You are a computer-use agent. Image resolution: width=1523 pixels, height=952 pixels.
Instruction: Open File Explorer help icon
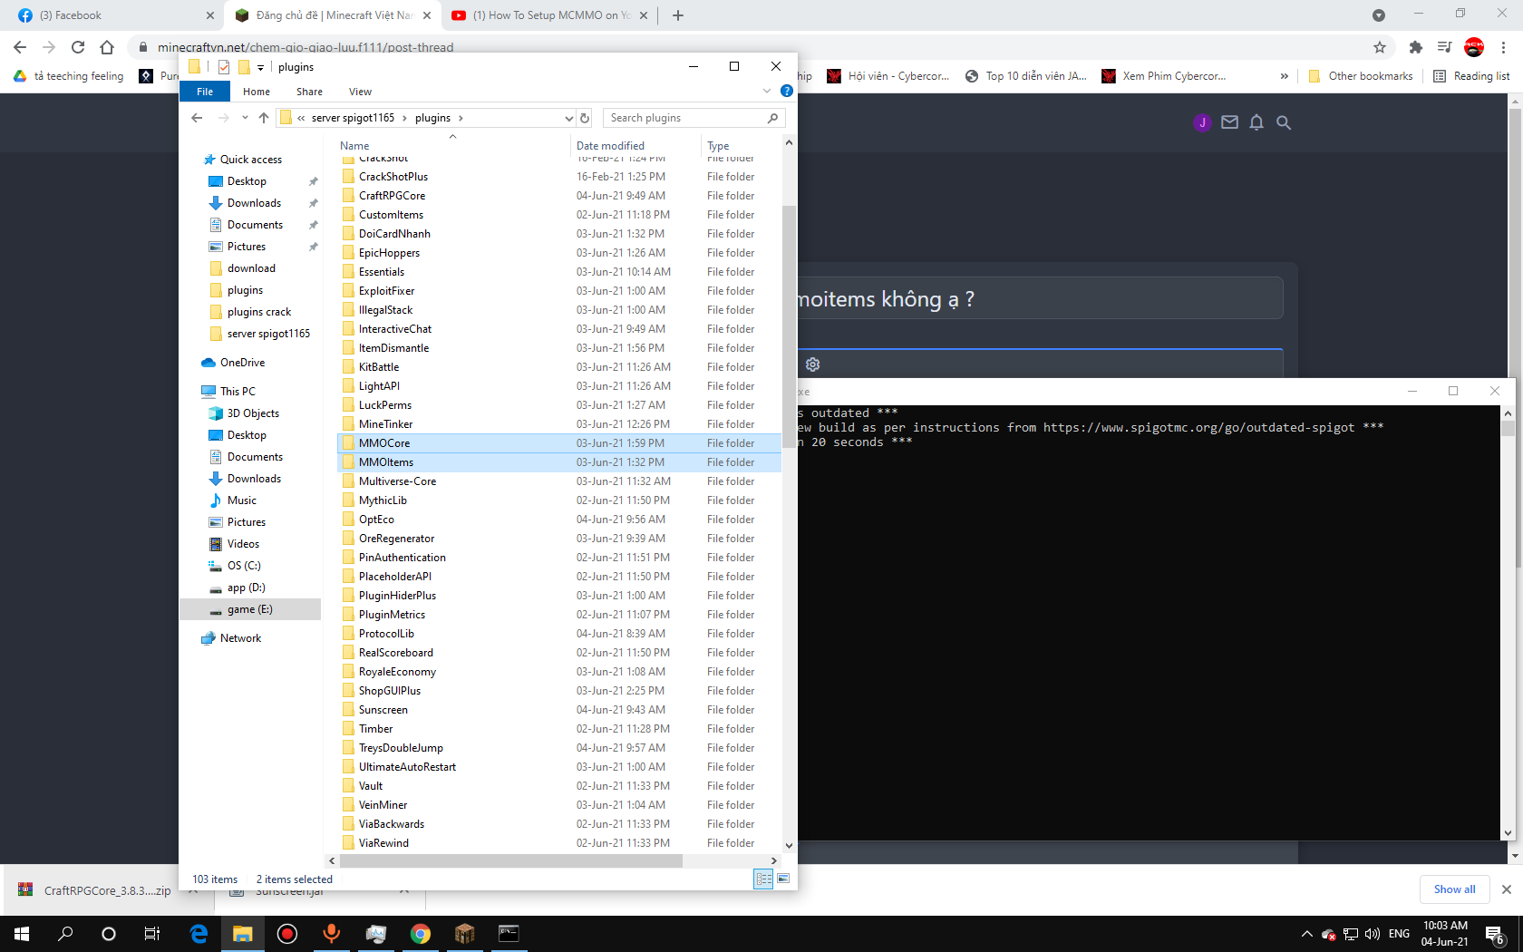787,91
